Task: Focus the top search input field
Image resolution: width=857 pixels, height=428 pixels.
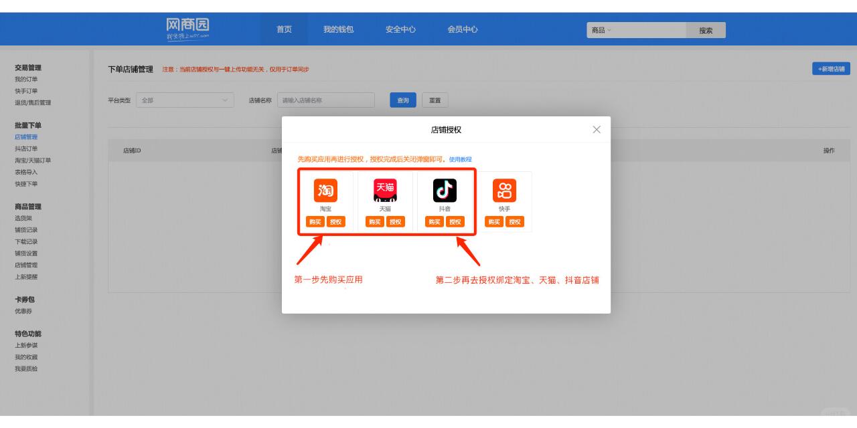Action: click(649, 30)
